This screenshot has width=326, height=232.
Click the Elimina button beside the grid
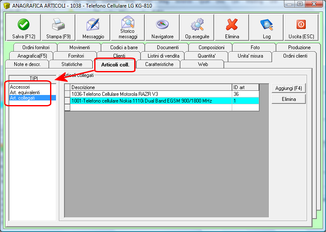pyautogui.click(x=289, y=99)
